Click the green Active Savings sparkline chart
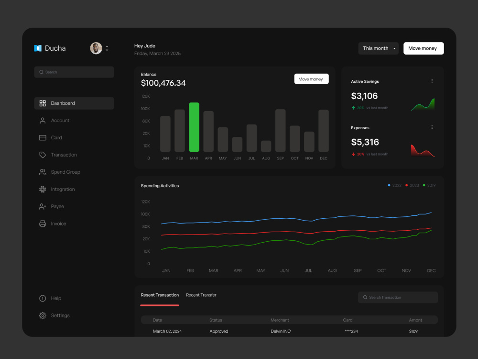Viewport: 478px width, 359px height. (423, 104)
